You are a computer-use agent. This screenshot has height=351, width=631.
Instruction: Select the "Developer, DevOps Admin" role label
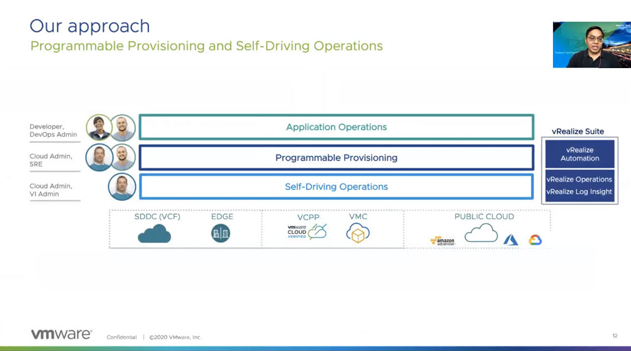pos(53,131)
